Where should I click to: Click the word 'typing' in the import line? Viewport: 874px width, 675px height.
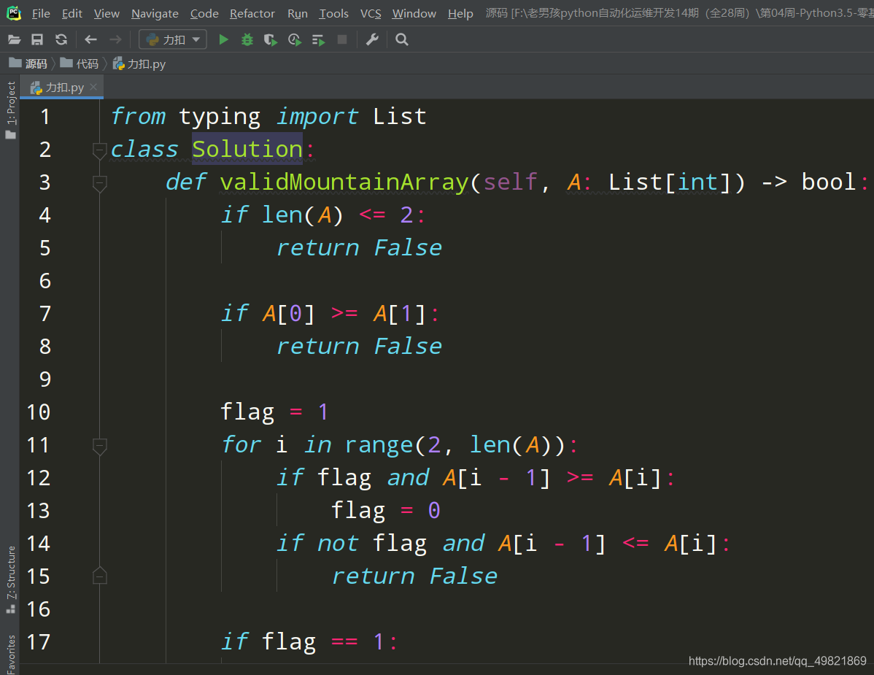220,117
